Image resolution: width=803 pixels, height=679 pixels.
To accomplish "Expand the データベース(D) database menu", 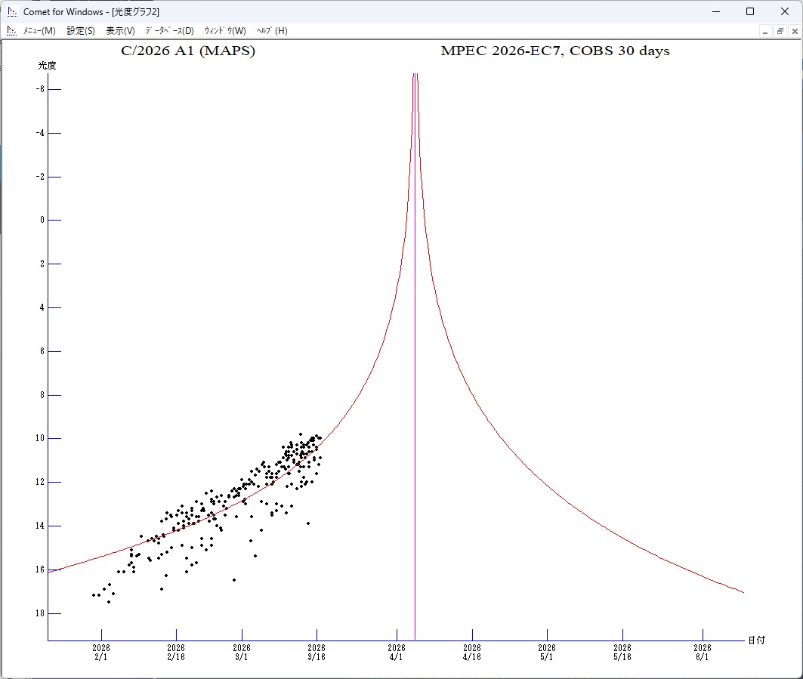I will 169,31.
